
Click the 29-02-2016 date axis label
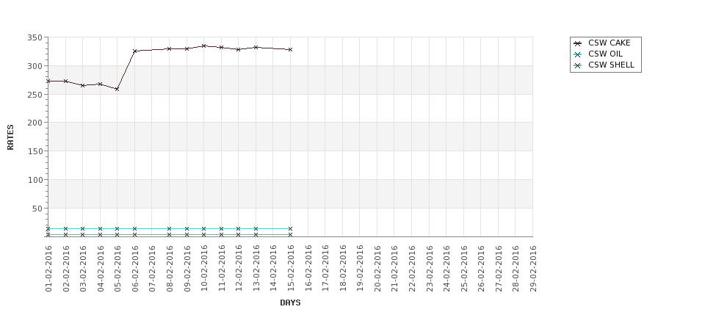click(533, 269)
